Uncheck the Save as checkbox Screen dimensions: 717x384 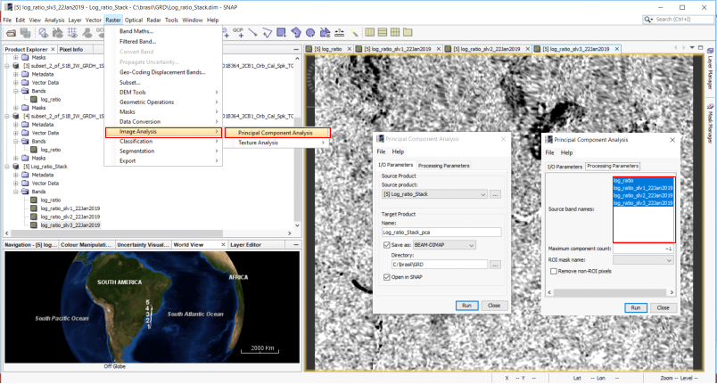click(x=386, y=245)
